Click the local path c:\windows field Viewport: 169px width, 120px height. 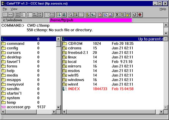26,20
